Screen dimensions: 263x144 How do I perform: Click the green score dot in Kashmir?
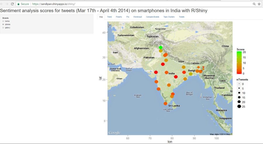161,48
